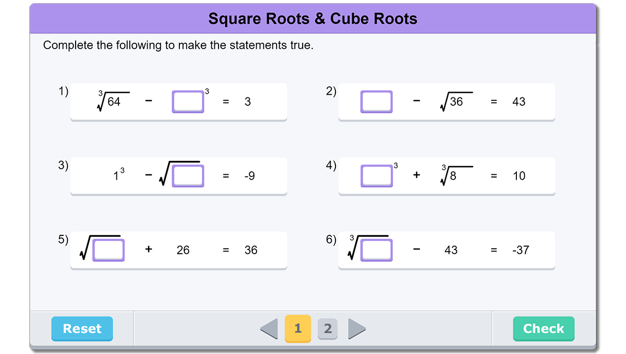This screenshot has width=626, height=354.
Task: Click the number 26 in problem 5
Action: tap(183, 250)
